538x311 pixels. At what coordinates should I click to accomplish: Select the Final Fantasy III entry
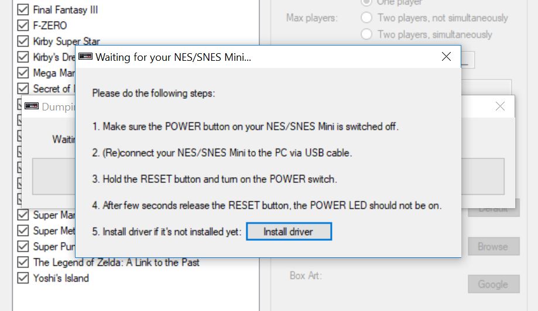pos(65,9)
